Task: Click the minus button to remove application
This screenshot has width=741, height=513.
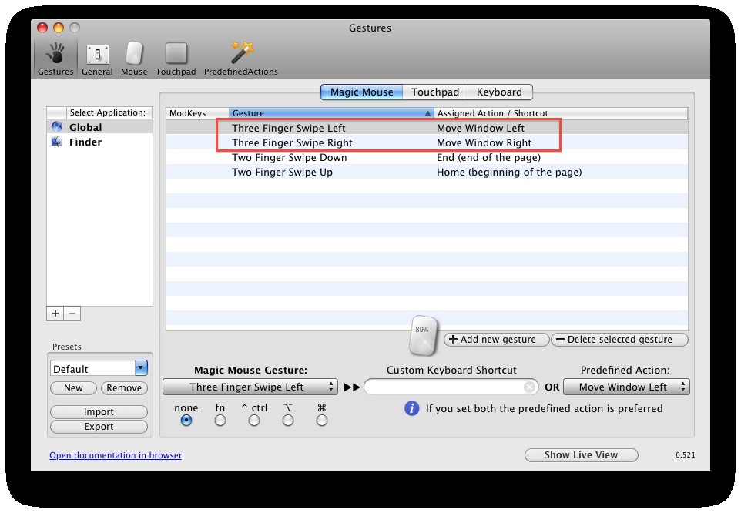Action: pos(72,313)
